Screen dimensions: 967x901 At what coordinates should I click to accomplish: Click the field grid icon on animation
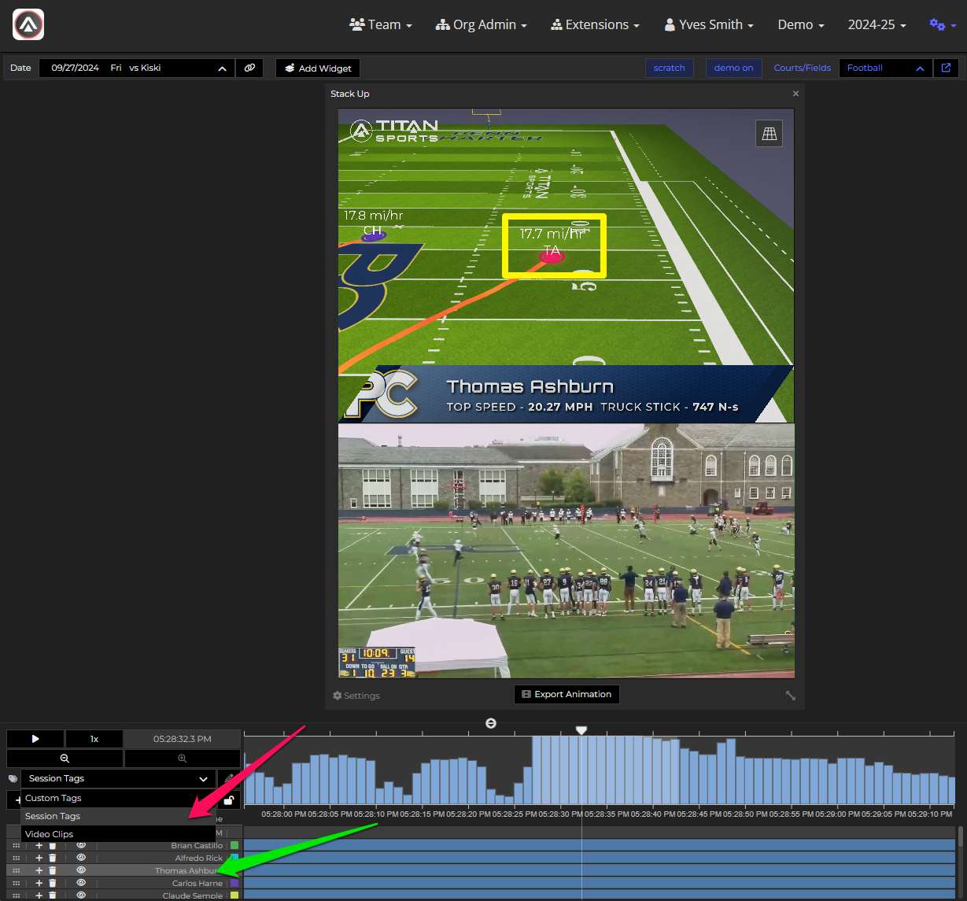770,134
